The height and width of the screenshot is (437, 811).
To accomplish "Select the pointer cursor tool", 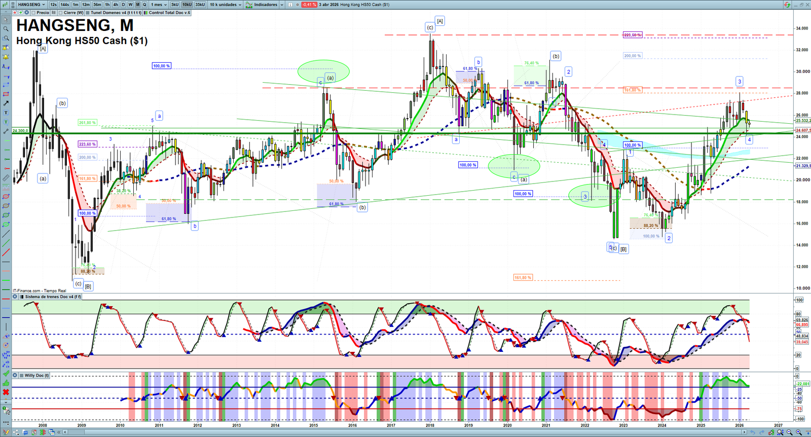I will [x=6, y=20].
